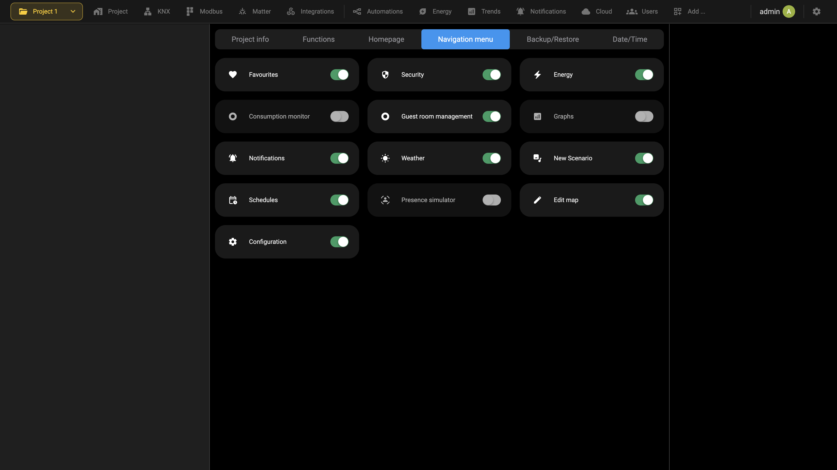The height and width of the screenshot is (470, 837).
Task: Disable the Notifications menu toggle
Action: (x=339, y=158)
